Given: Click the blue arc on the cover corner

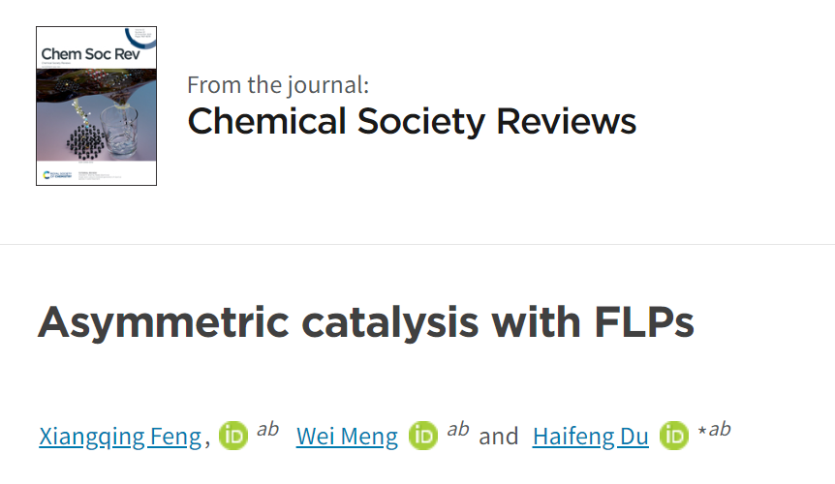Looking at the screenshot, I should pos(140,38).
